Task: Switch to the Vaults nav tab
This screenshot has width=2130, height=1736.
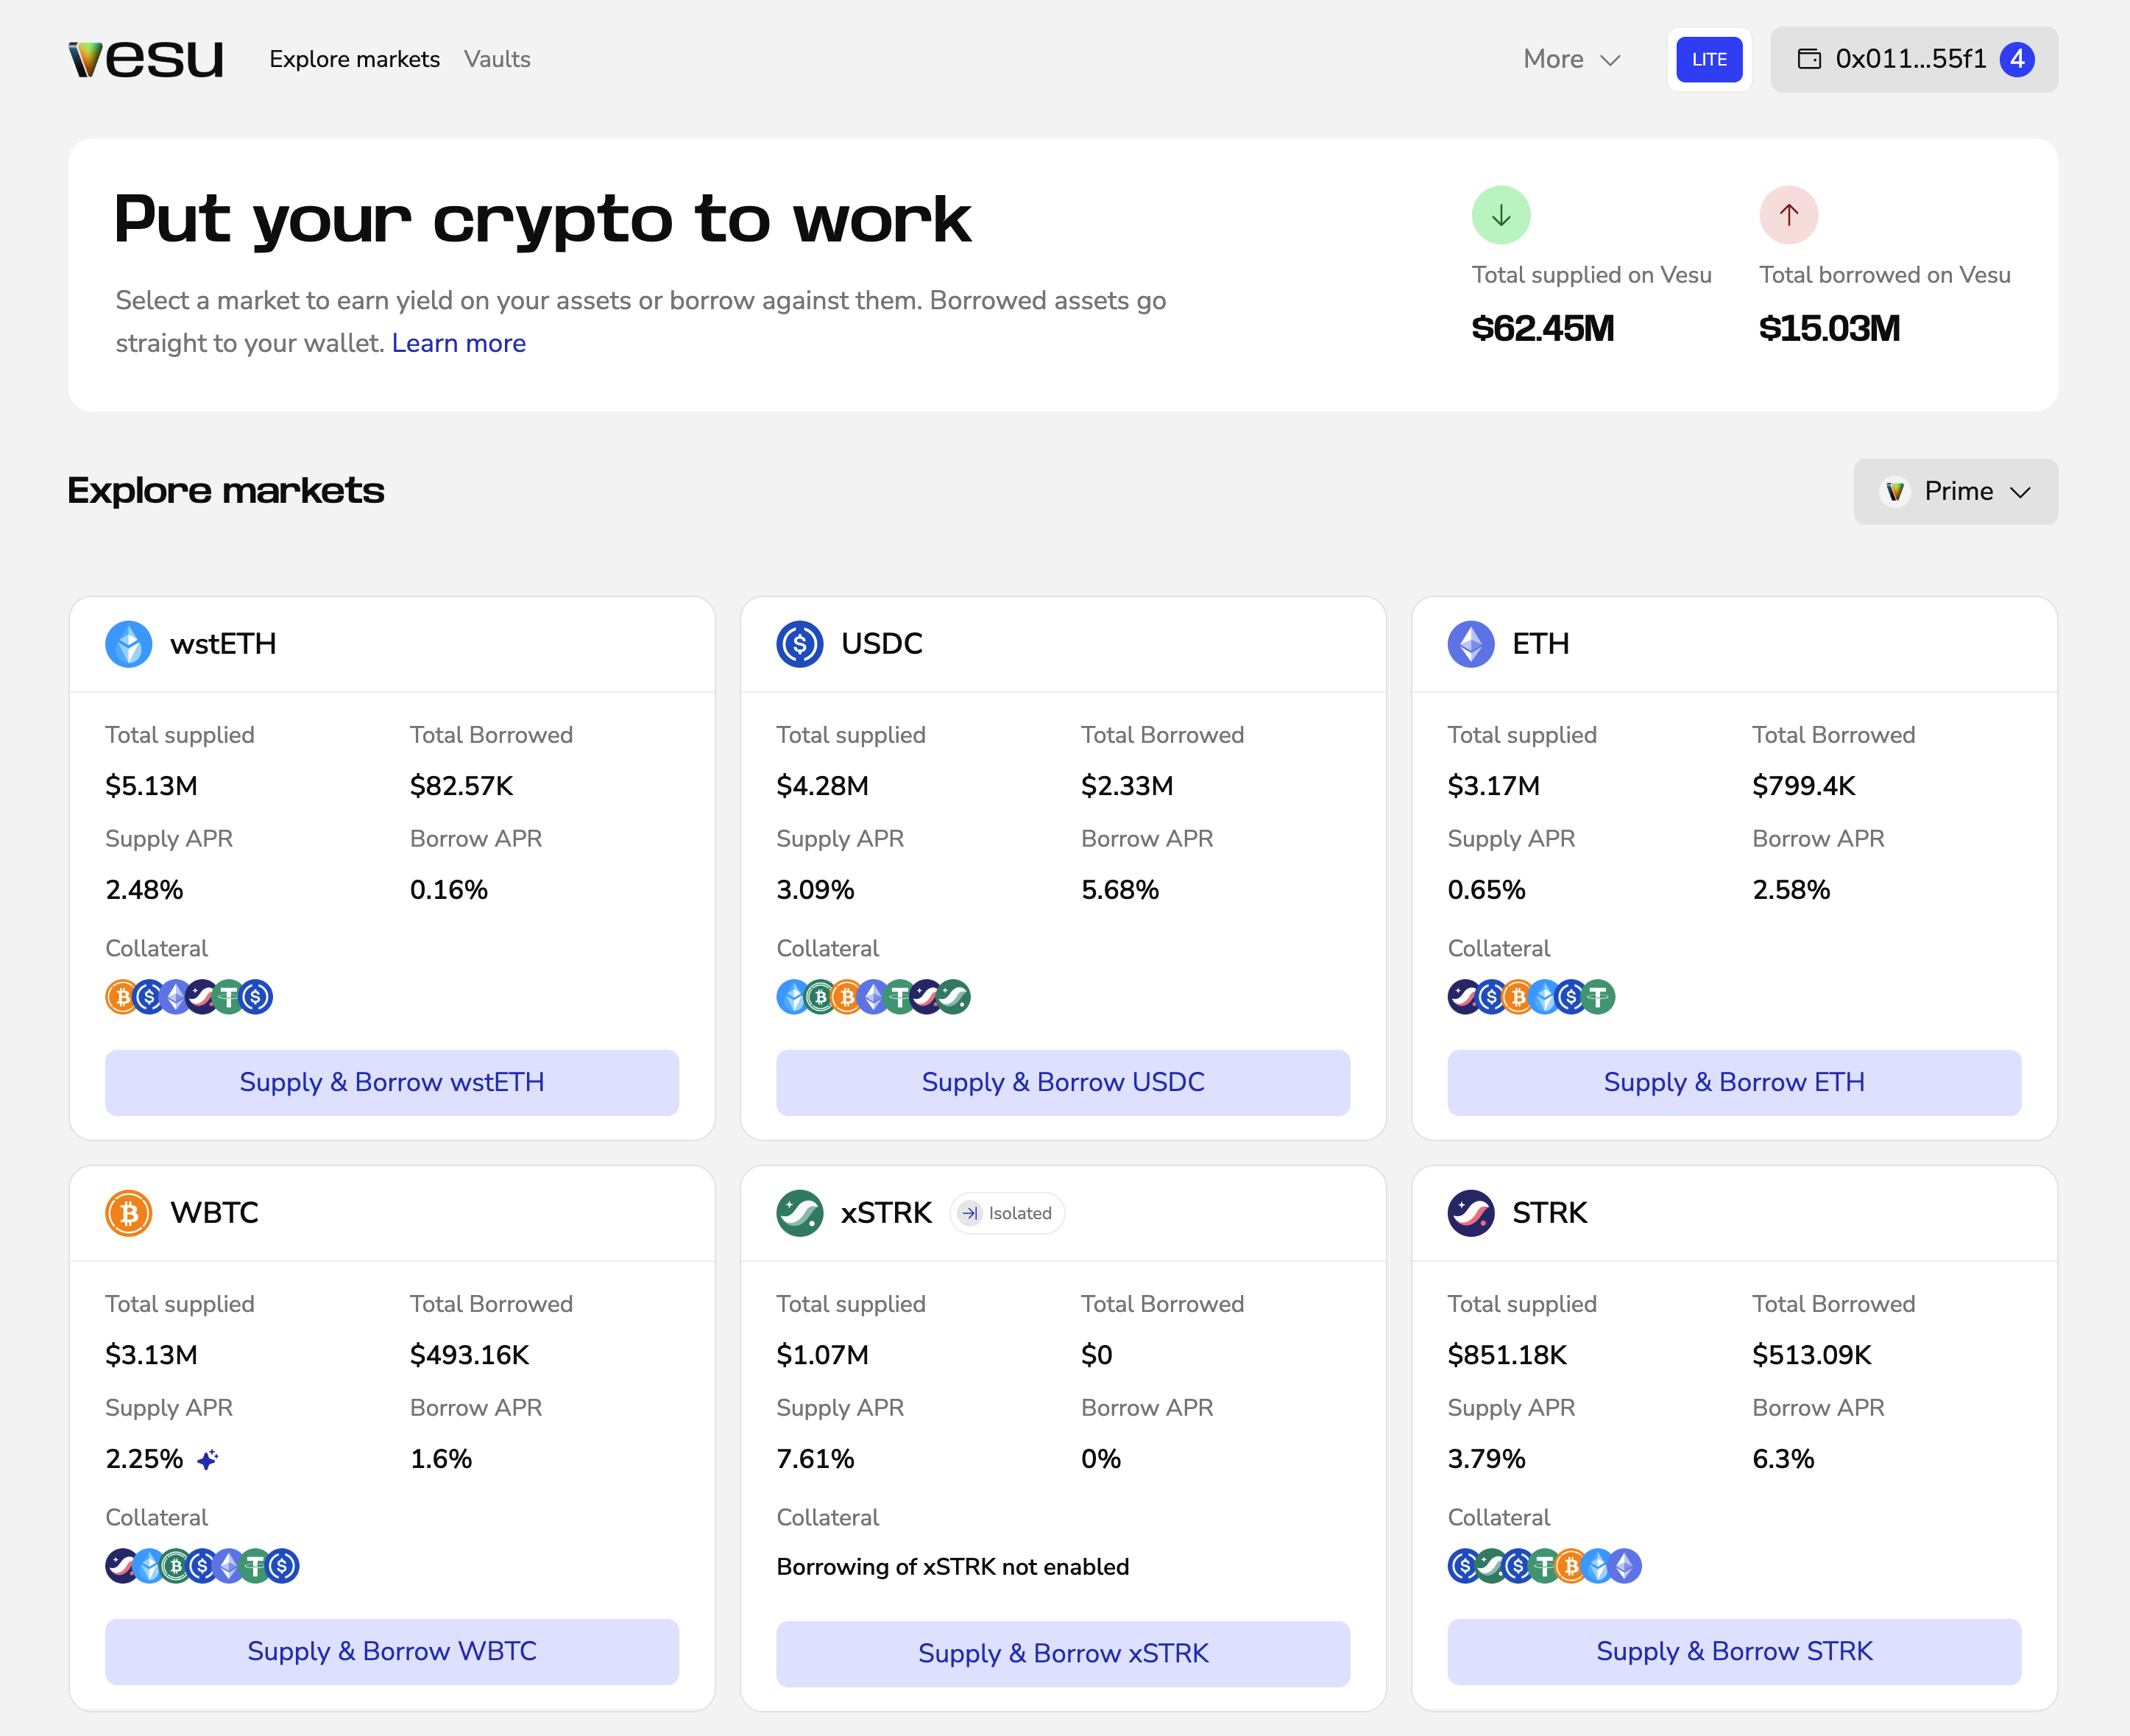Action: (x=497, y=59)
